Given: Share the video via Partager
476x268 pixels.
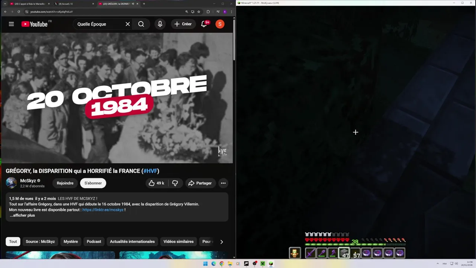Looking at the screenshot, I should tap(200, 183).
